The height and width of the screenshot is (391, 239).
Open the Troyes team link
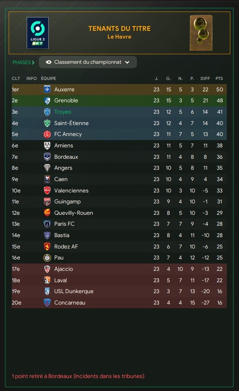coord(63,112)
